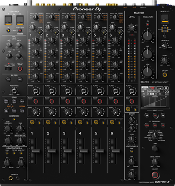Toggle the MASTER MIX button in the Send section
Image resolution: width=175 pixels, height=186 pixels.
[14, 119]
